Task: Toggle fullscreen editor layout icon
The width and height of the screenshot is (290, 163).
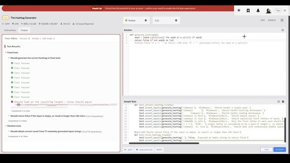Action: point(282,20)
